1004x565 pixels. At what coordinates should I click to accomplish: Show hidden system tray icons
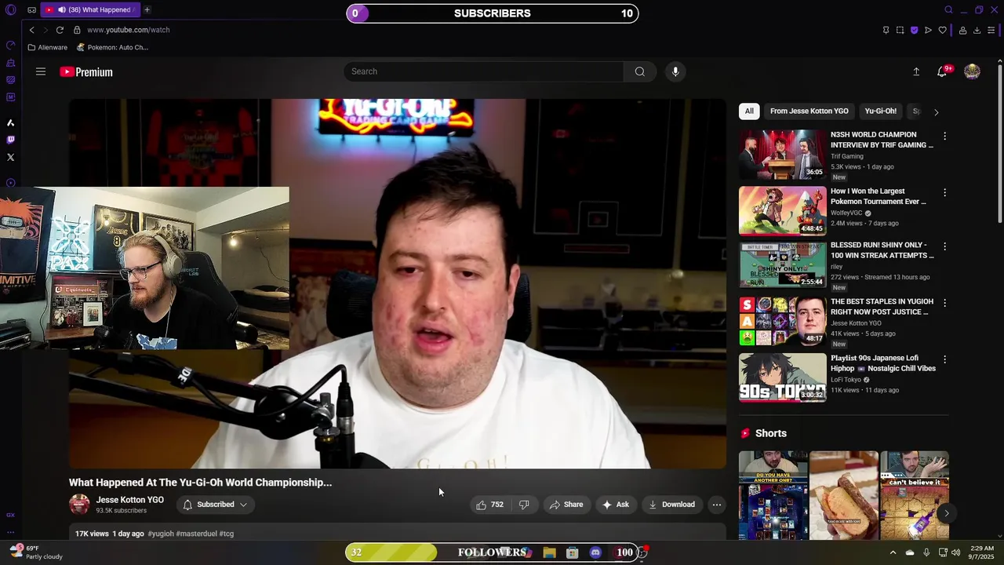coord(893,552)
